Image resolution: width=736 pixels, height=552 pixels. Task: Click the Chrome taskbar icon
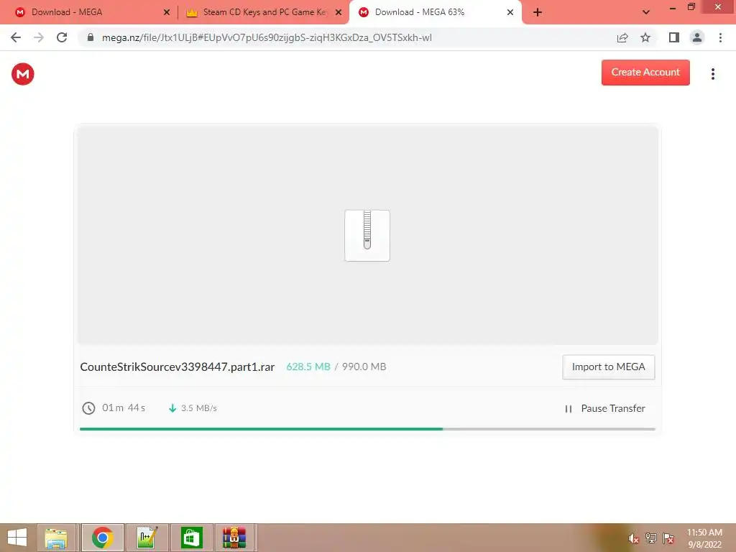point(102,538)
